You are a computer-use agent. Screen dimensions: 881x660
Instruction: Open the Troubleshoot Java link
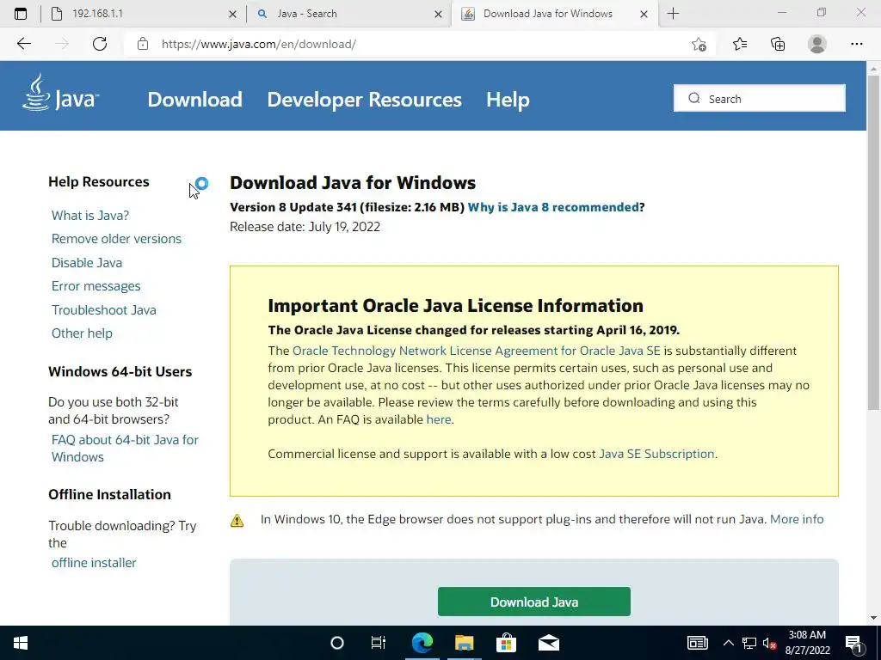104,309
